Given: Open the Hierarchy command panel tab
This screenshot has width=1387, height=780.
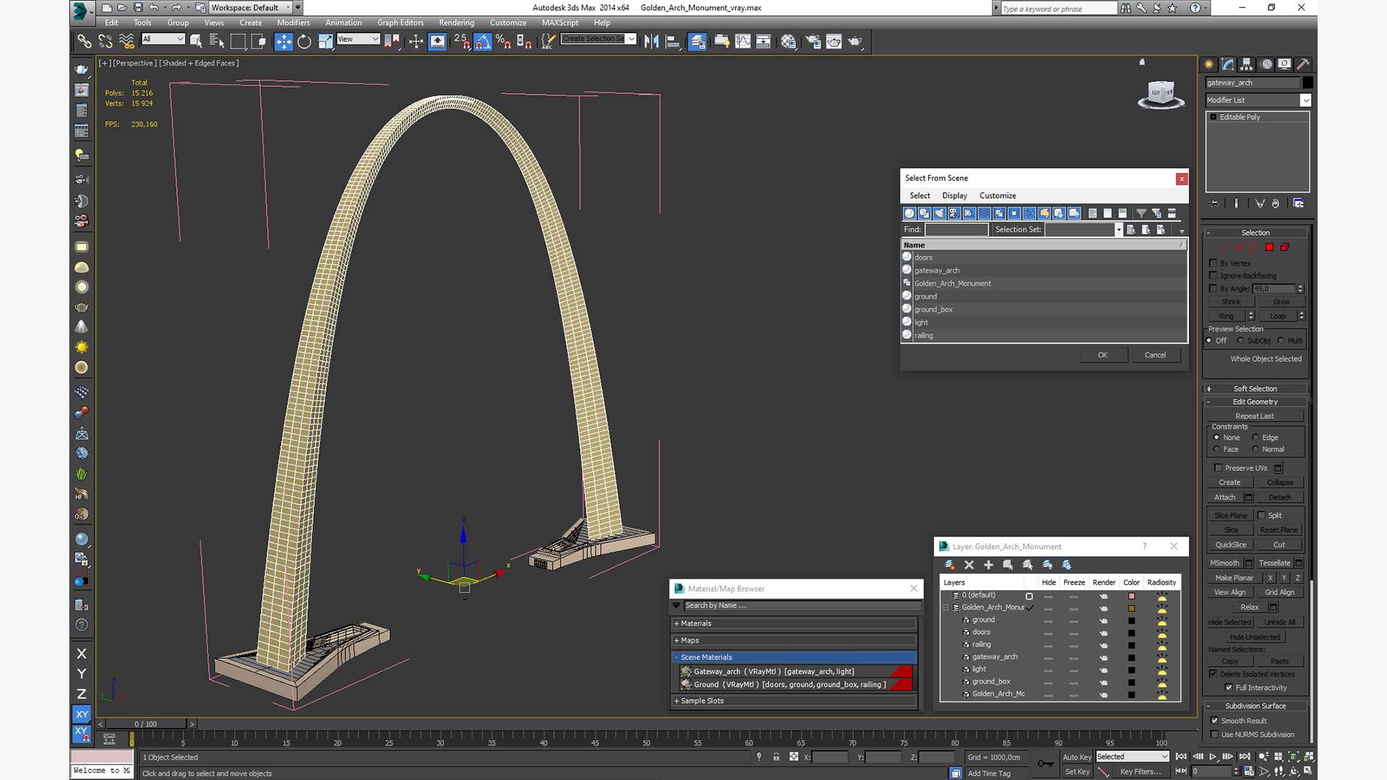Looking at the screenshot, I should 1246,64.
